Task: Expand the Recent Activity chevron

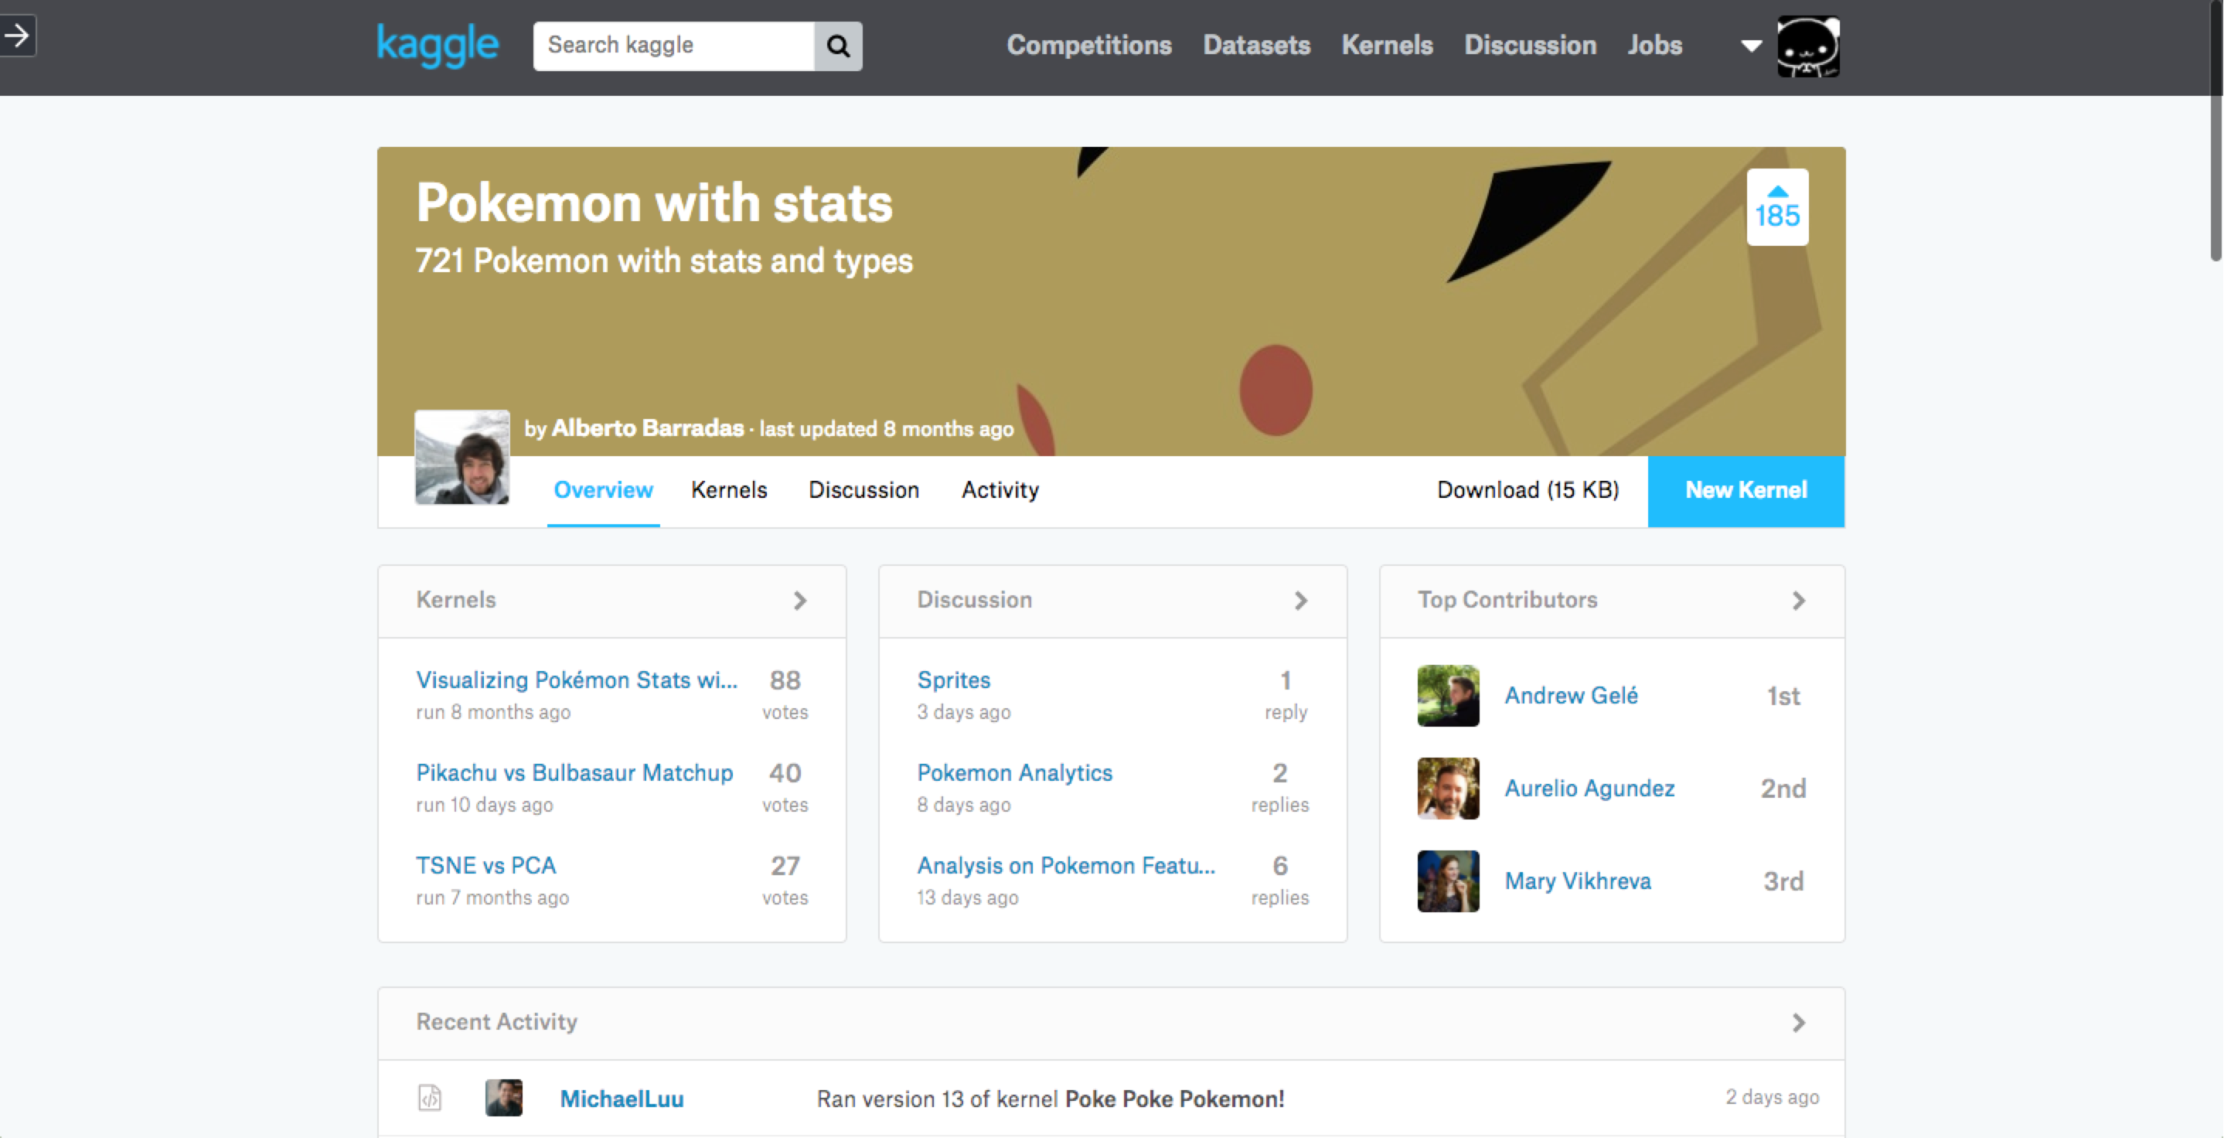Action: coord(1797,1022)
